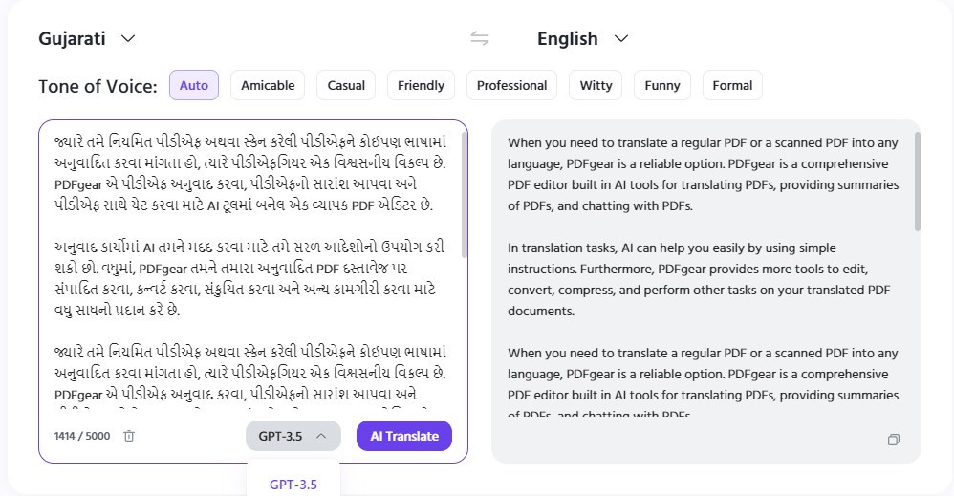Open the Gujarati source language dropdown
Image resolution: width=954 pixels, height=496 pixels.
(x=86, y=39)
